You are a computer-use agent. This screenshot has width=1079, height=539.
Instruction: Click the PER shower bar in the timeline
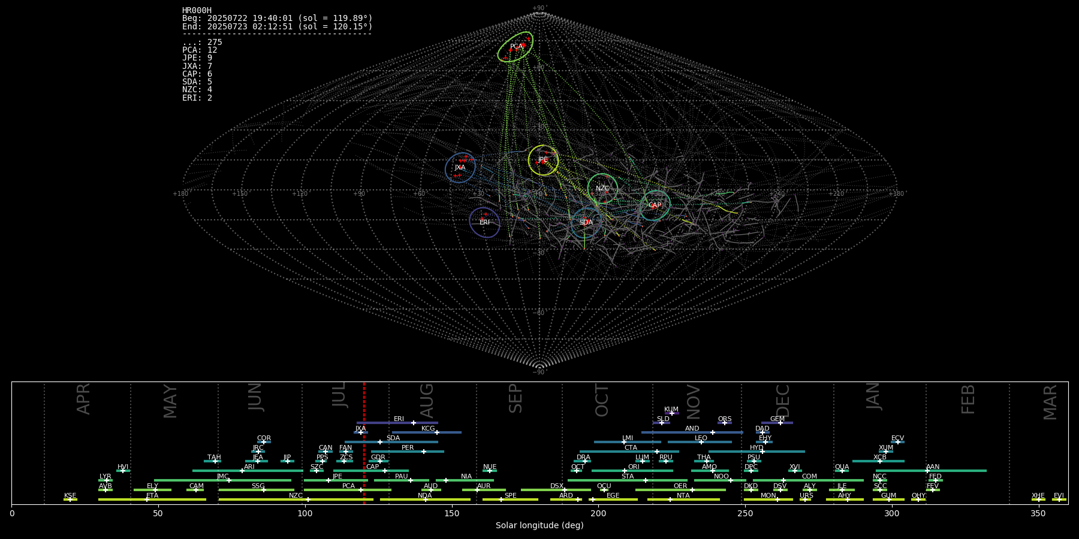click(x=408, y=452)
